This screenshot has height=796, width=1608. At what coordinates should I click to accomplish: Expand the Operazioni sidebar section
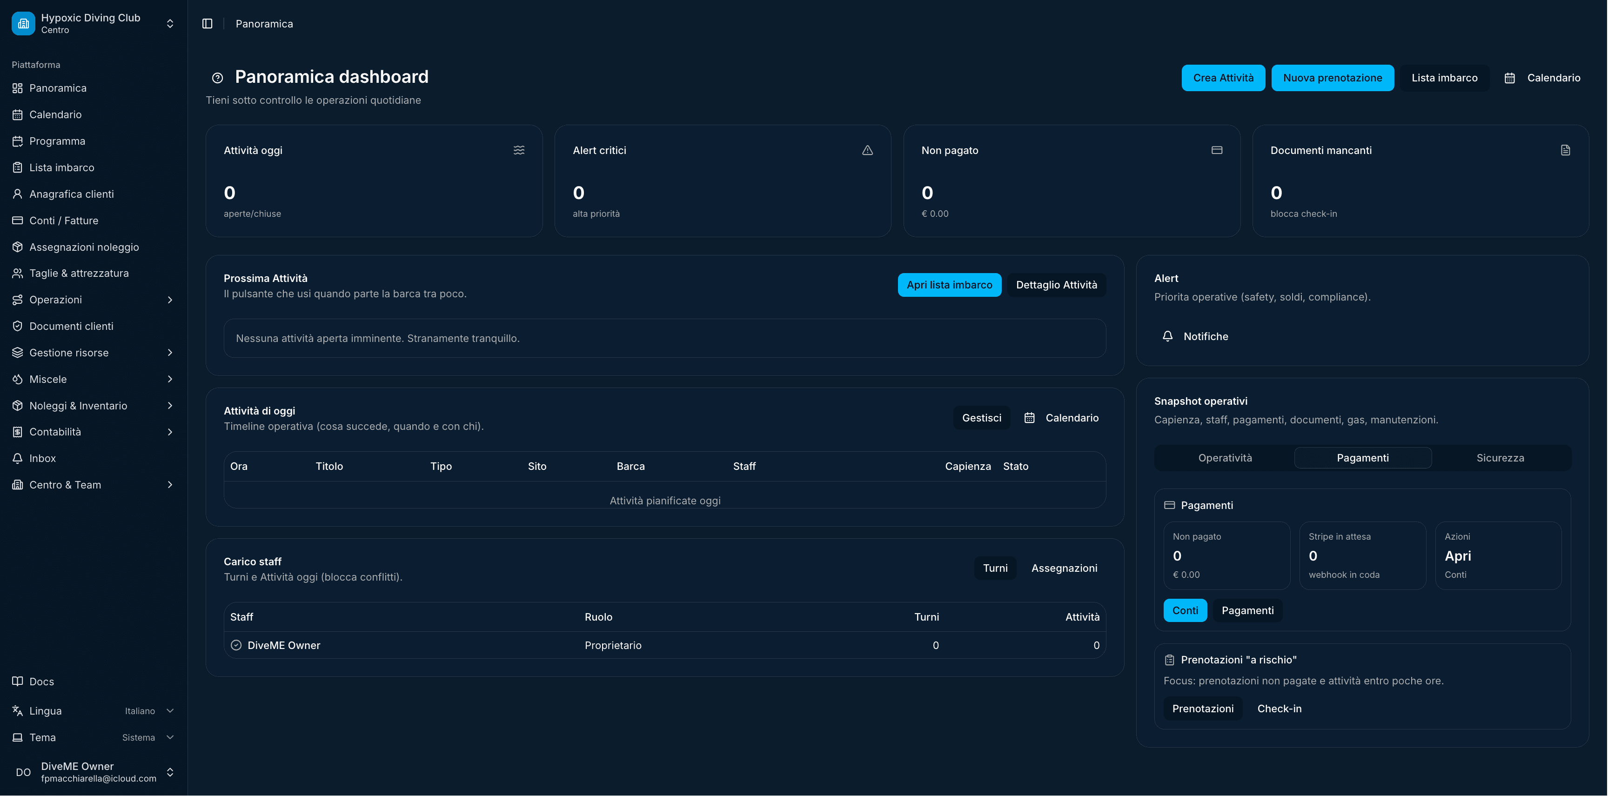click(94, 300)
